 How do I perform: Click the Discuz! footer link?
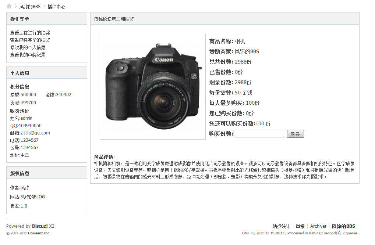pyautogui.click(x=40, y=226)
